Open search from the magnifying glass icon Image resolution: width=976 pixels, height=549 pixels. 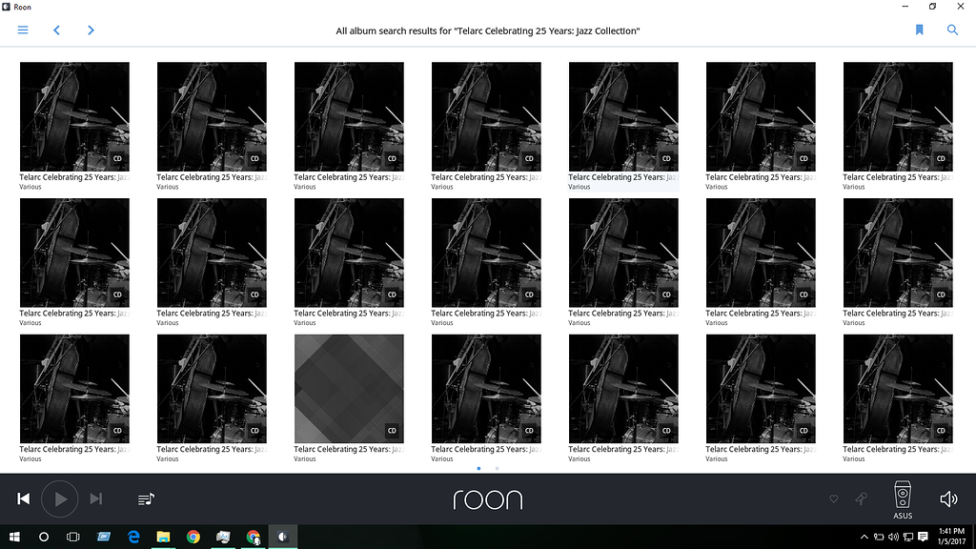[x=951, y=30]
